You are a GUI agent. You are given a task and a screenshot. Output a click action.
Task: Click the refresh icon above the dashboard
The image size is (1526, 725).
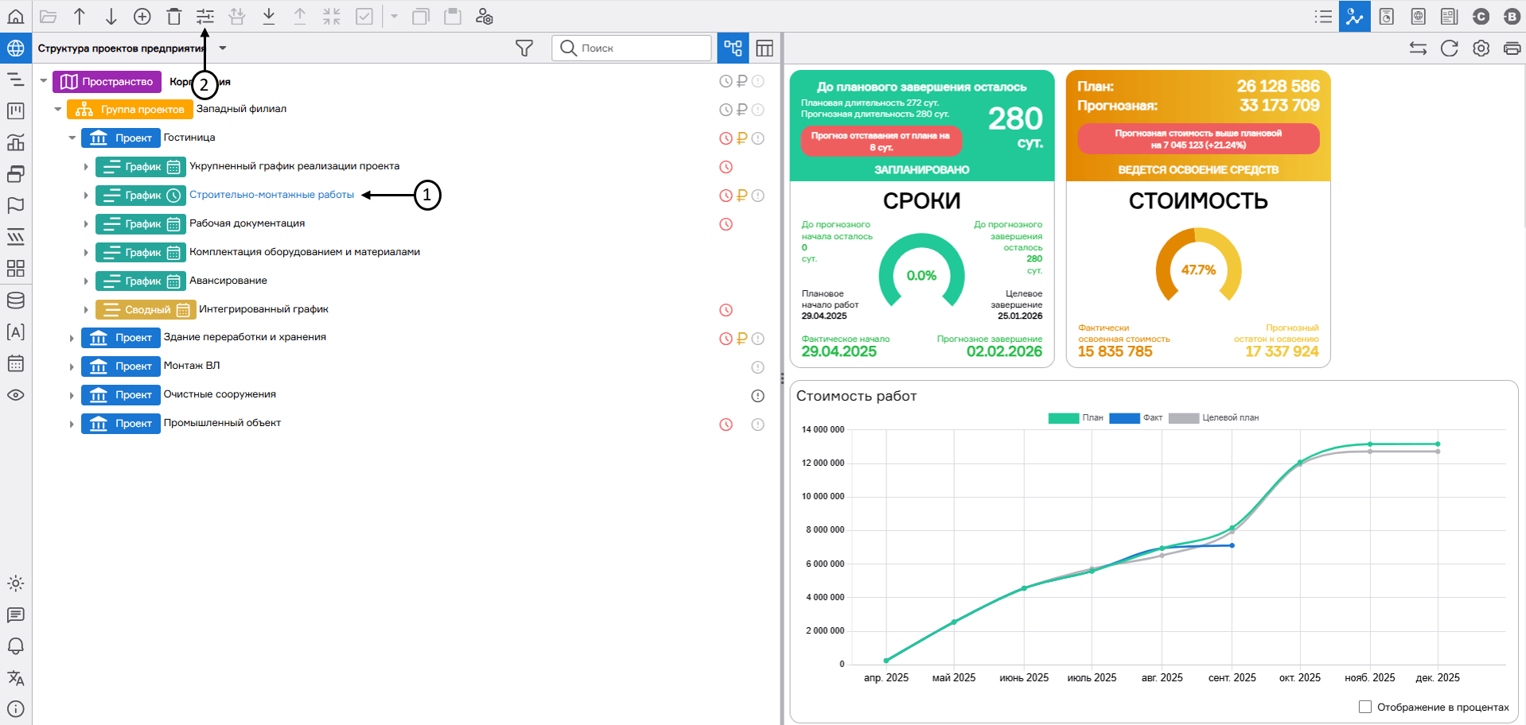pos(1449,48)
